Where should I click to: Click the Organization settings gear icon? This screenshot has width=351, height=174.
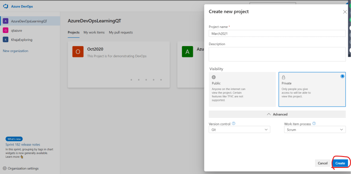coord(5,168)
